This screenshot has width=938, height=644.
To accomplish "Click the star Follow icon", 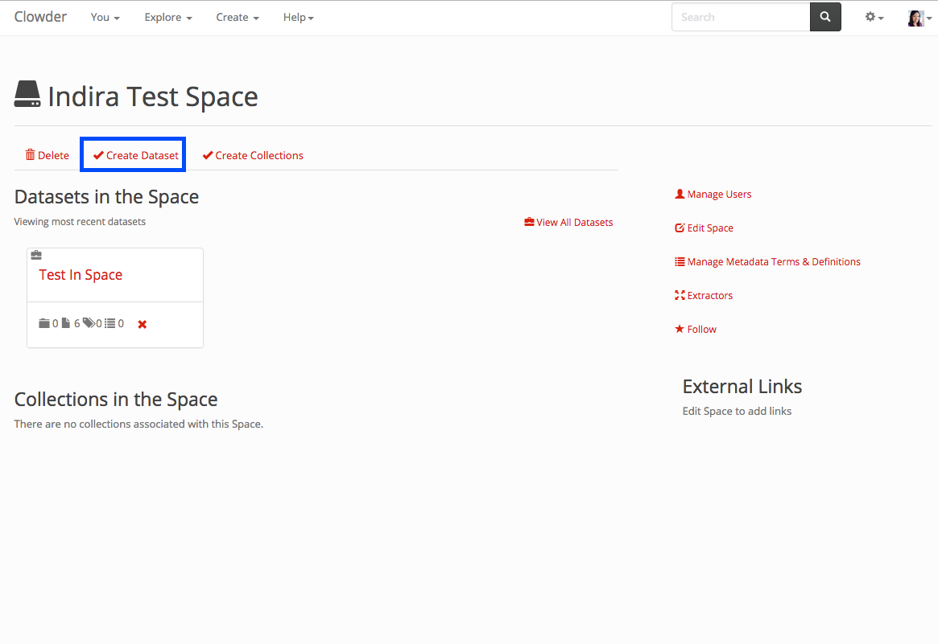I will [680, 329].
